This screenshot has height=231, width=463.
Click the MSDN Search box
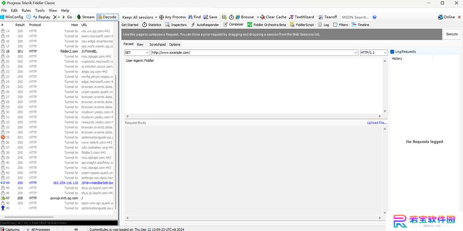click(x=355, y=17)
